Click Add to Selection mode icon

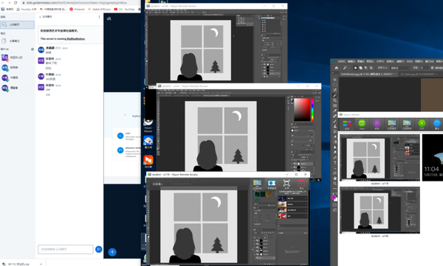pos(361,68)
